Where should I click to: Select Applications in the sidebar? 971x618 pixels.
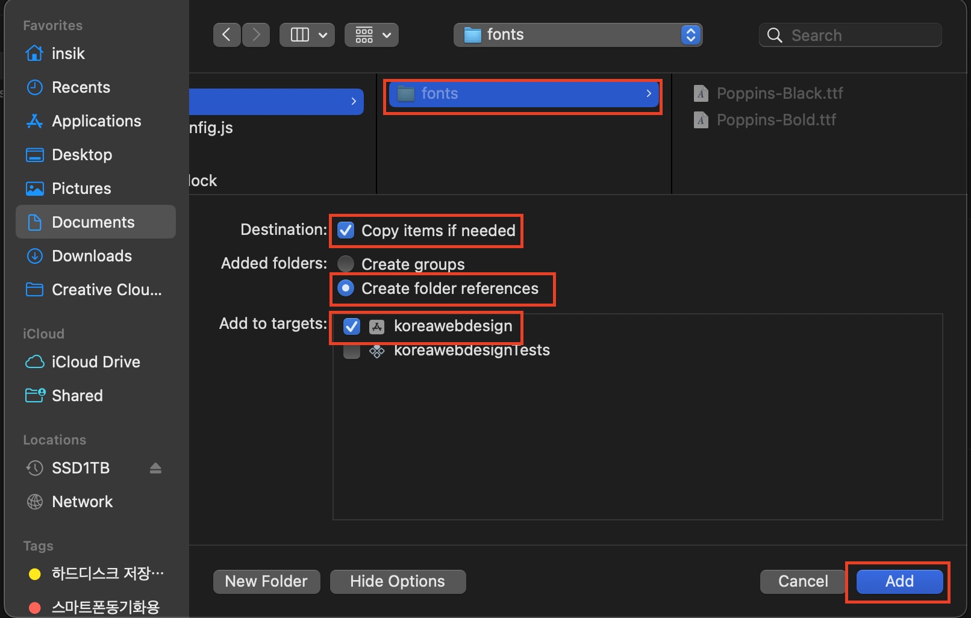pyautogui.click(x=96, y=121)
